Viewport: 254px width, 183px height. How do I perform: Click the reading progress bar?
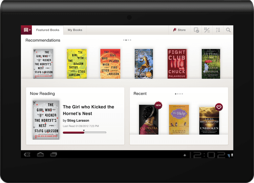click(85, 133)
